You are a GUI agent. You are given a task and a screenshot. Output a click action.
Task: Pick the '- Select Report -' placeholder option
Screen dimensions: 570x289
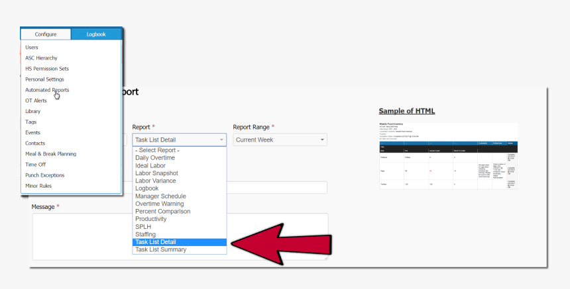(179, 150)
